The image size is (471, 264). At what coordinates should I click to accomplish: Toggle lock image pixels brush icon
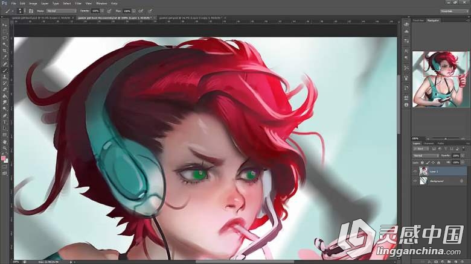click(428, 163)
